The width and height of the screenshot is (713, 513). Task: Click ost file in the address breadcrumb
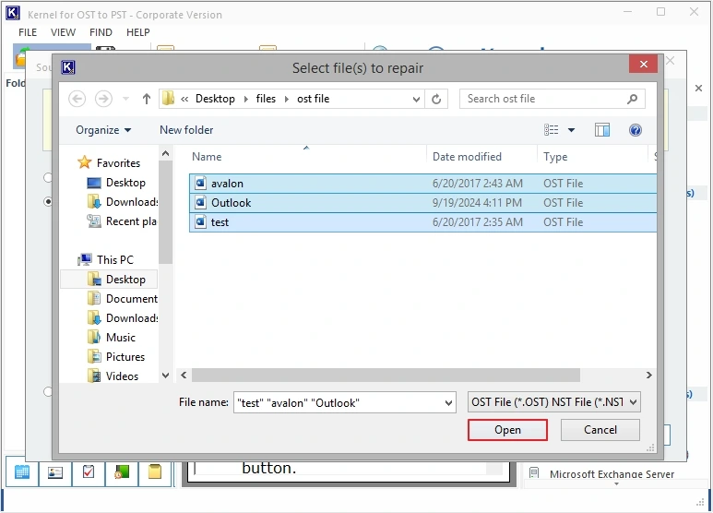[x=314, y=99]
